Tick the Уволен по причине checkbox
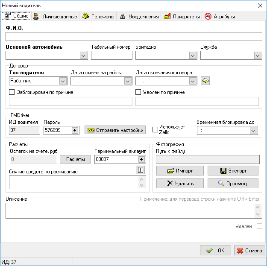 138,92
